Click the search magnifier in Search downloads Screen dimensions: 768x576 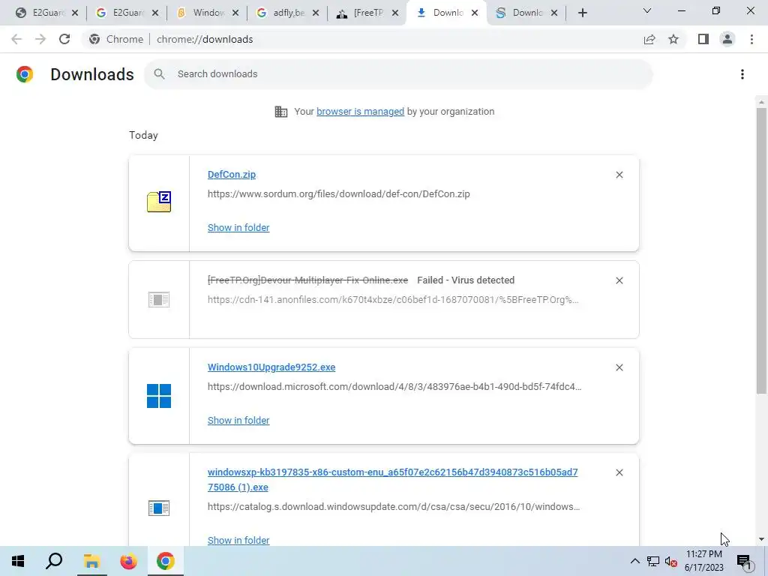pos(159,74)
